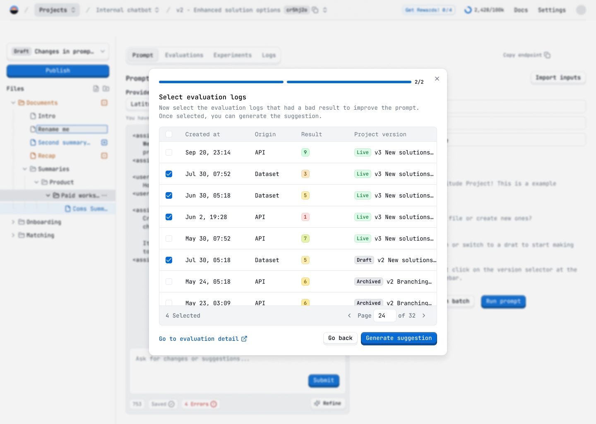596x424 pixels.
Task: Click the result badge 1
Action: click(305, 217)
